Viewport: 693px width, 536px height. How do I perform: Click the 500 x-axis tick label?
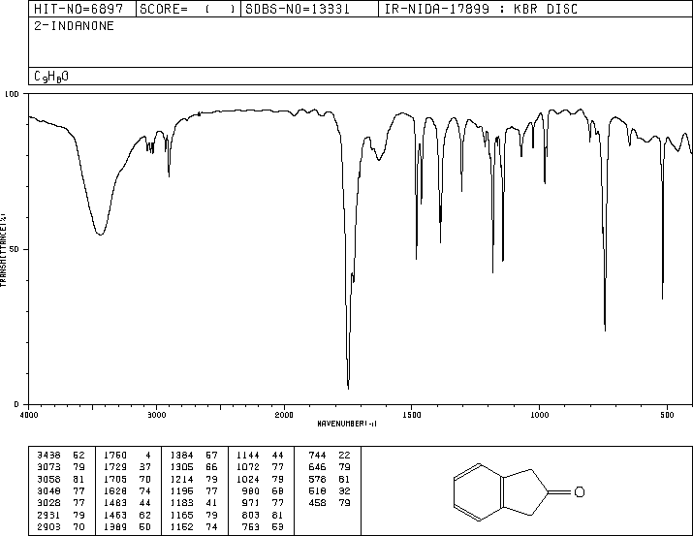coord(667,415)
